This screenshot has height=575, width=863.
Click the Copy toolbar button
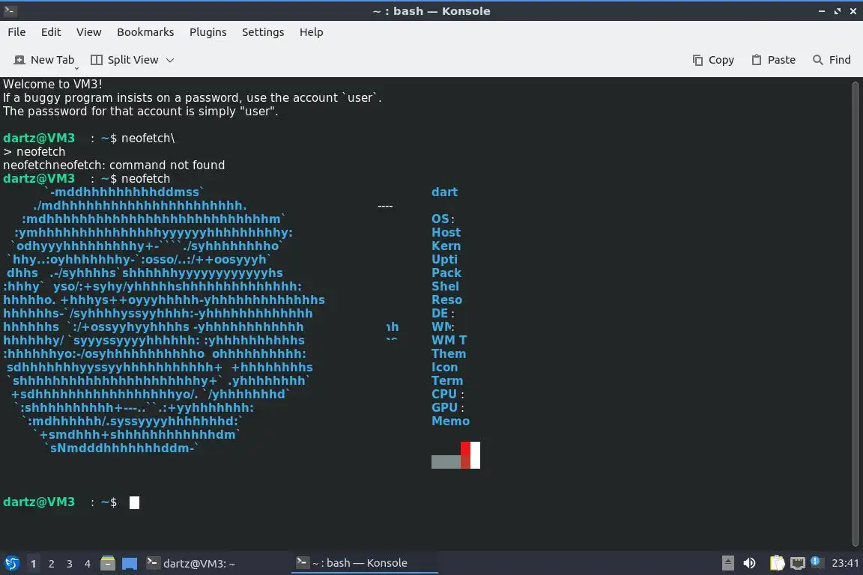(x=713, y=59)
